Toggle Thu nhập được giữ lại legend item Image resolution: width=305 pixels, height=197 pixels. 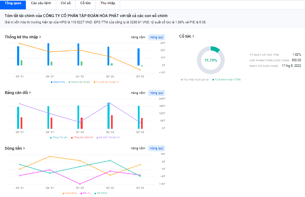click(195, 80)
